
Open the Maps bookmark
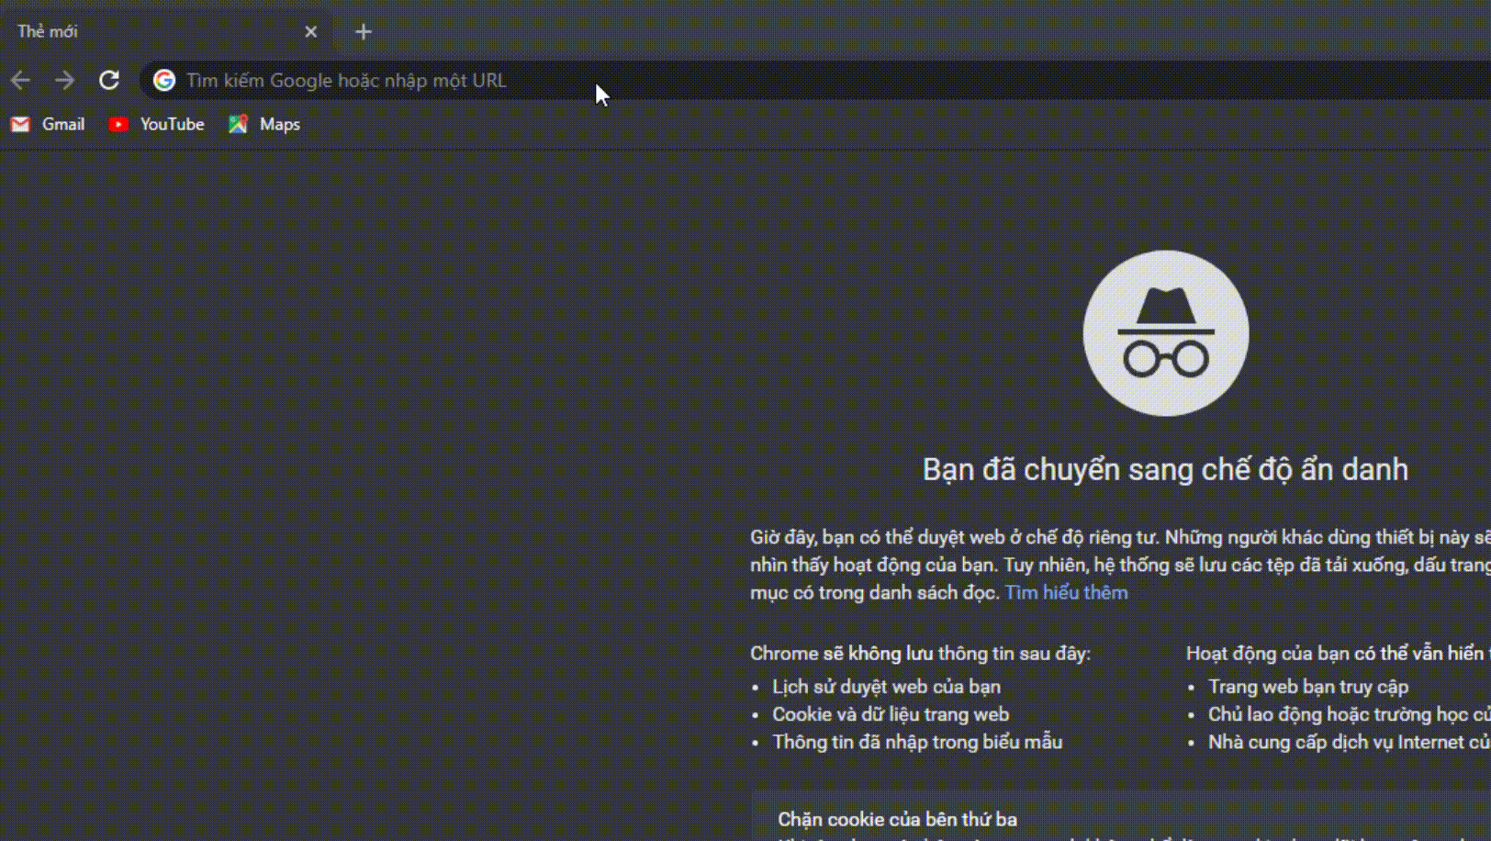click(264, 124)
